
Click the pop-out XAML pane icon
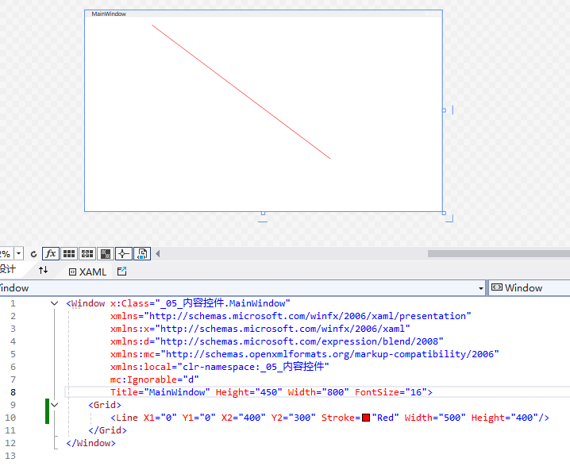click(121, 272)
